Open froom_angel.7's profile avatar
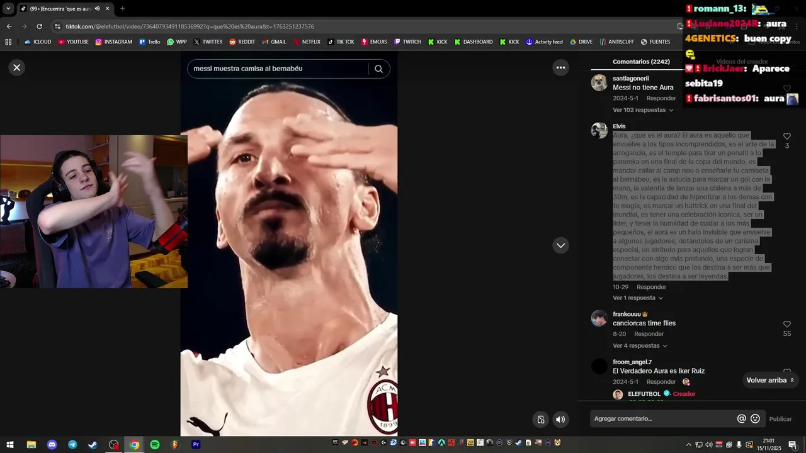The height and width of the screenshot is (453, 806). [x=599, y=366]
